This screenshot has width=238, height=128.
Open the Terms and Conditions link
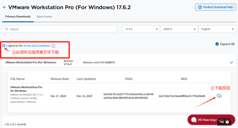37,45
